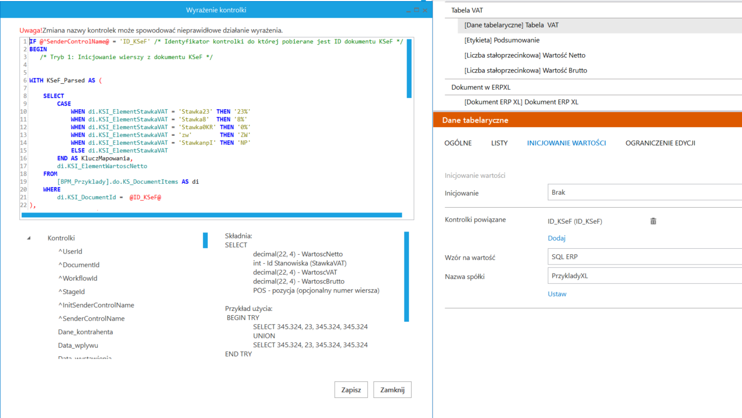The width and height of the screenshot is (742, 418).
Task: Maximize the Wyrażenie kontrolki dialog
Action: (416, 10)
